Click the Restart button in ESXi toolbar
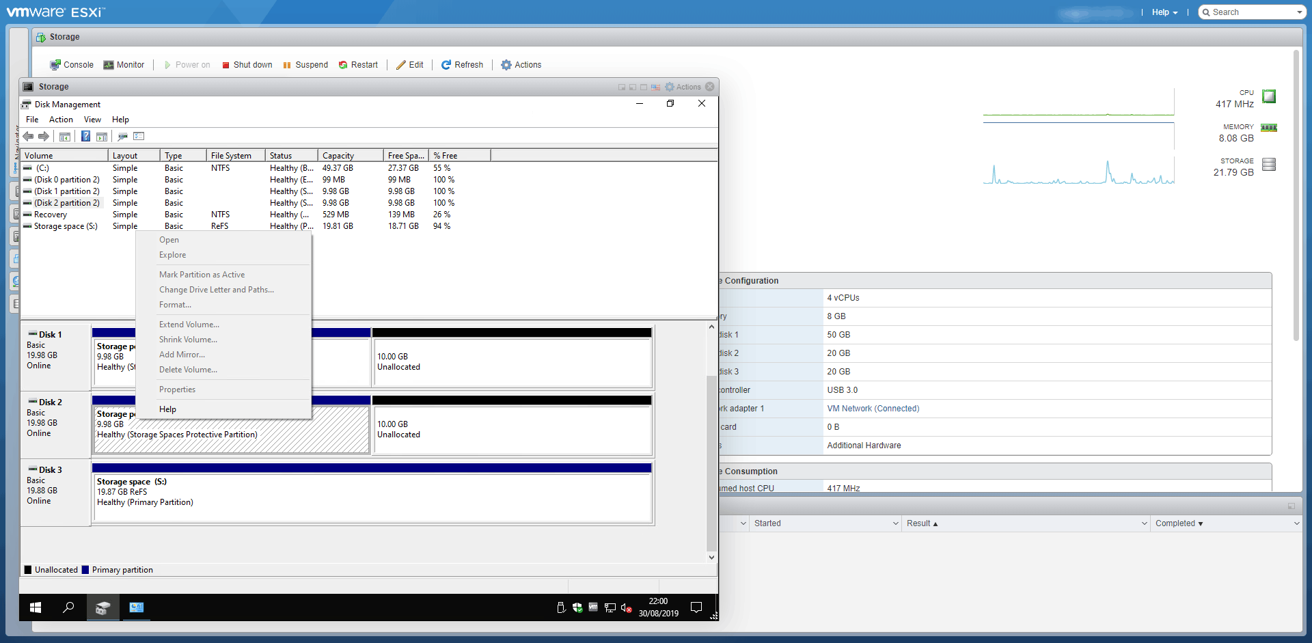1312x643 pixels. [x=358, y=65]
